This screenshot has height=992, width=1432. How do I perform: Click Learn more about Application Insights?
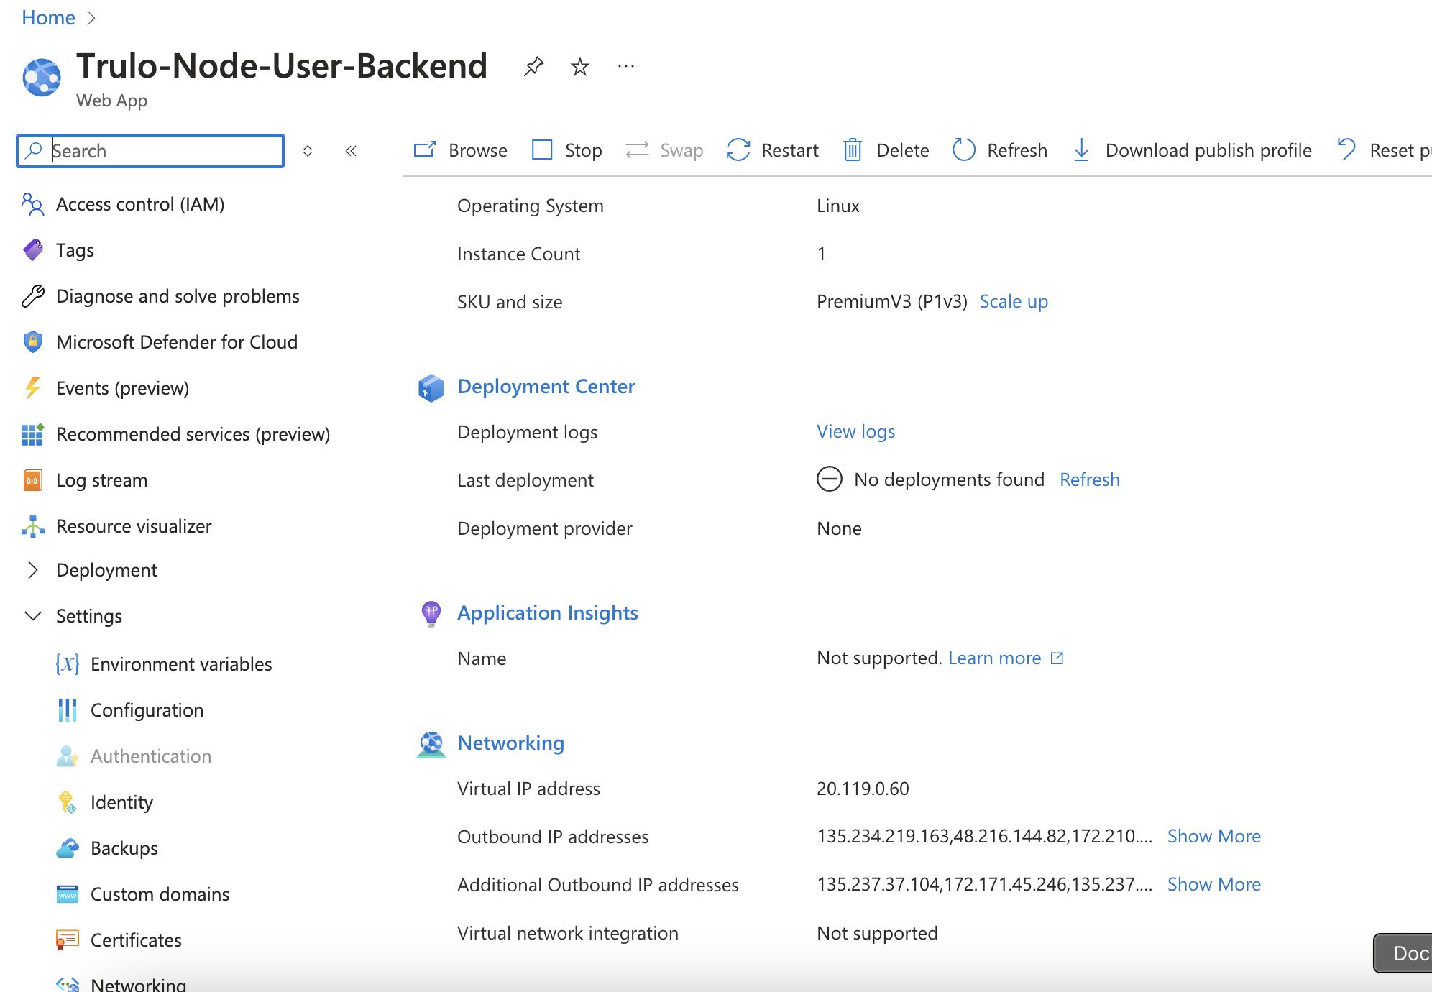[1006, 658]
